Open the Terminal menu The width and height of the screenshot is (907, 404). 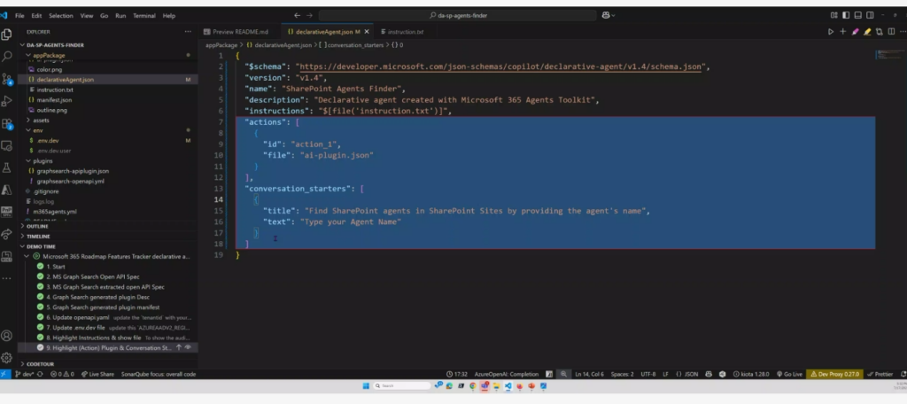(x=144, y=16)
